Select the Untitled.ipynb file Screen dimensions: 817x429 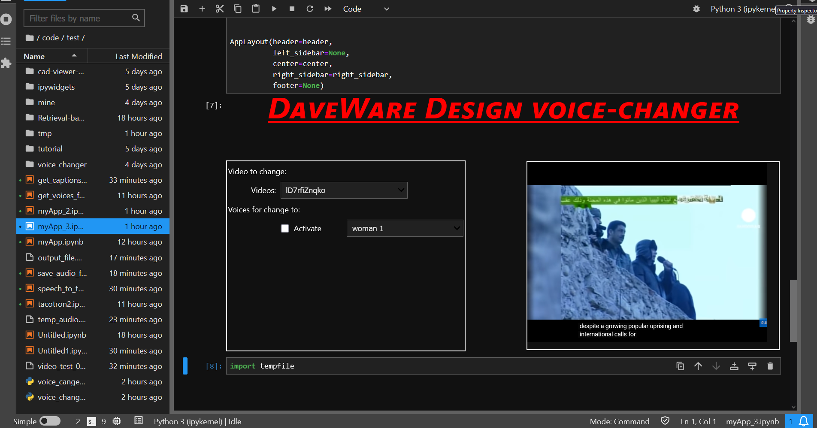coord(93,335)
